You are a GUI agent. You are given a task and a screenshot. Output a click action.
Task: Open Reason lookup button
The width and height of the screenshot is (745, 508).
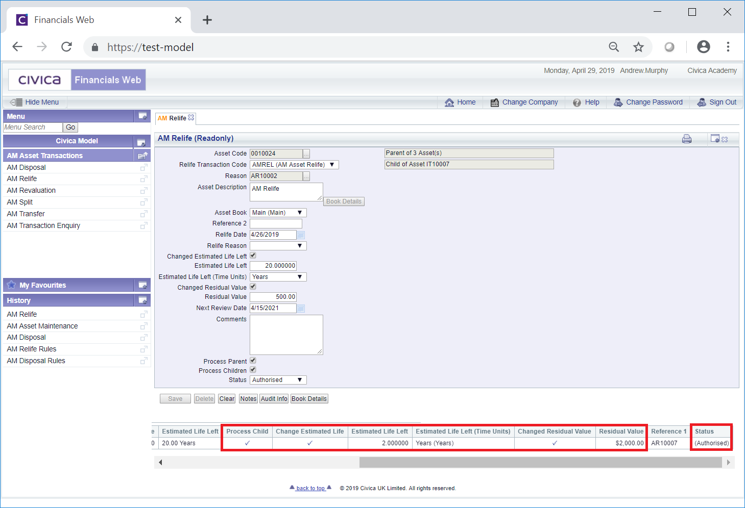(306, 176)
